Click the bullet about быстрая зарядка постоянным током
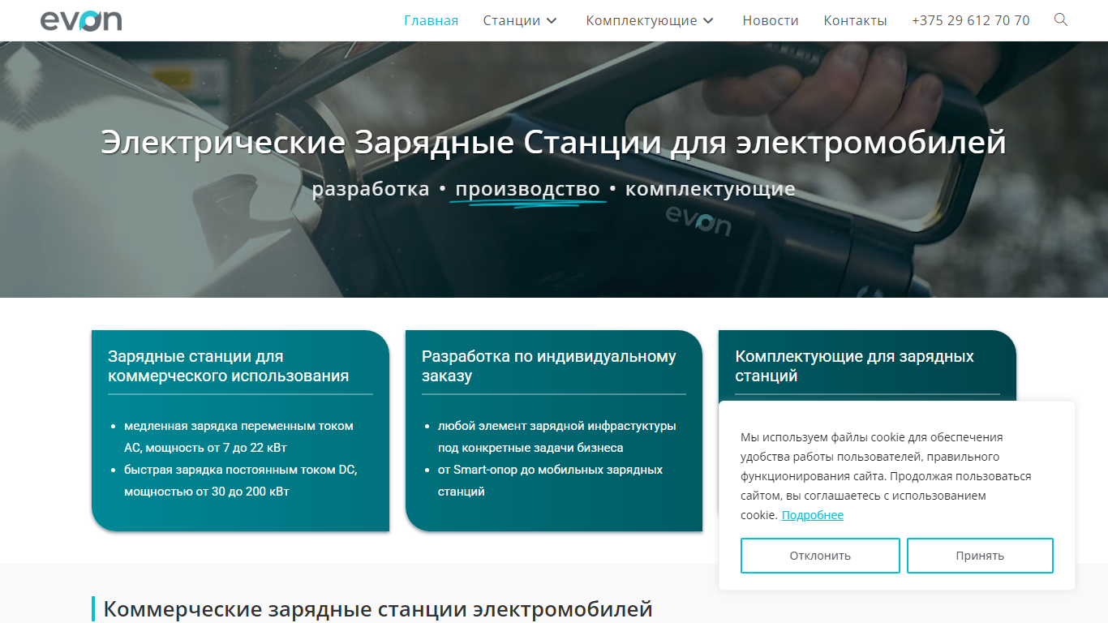The width and height of the screenshot is (1108, 623). pos(240,480)
